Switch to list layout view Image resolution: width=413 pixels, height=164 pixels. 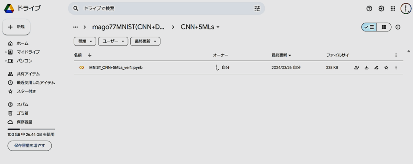click(x=369, y=27)
